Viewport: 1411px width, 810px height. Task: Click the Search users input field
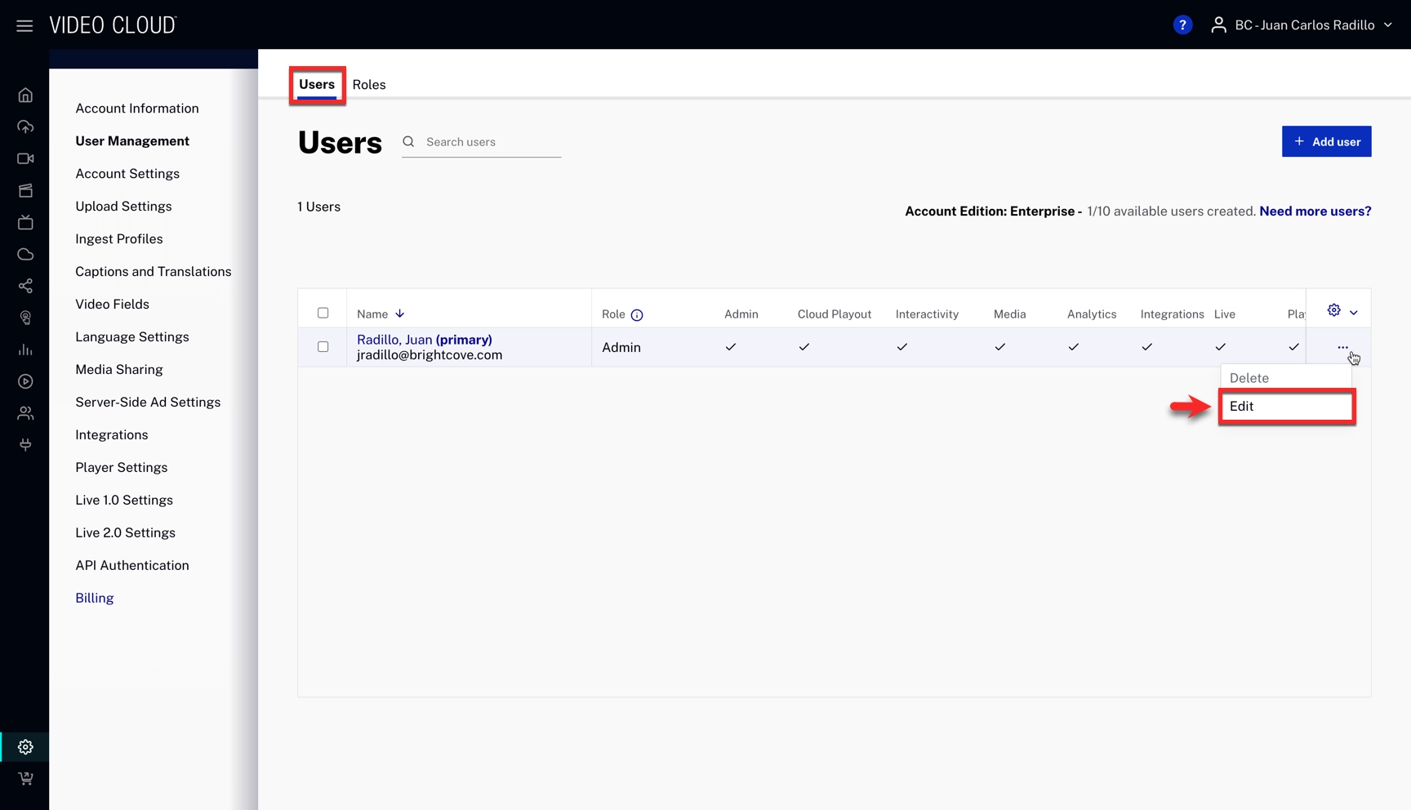point(492,142)
